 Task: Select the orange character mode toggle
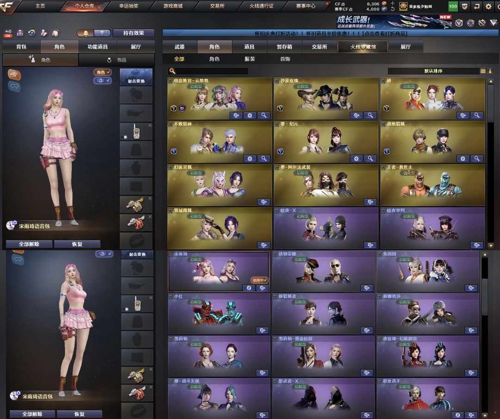(x=86, y=33)
